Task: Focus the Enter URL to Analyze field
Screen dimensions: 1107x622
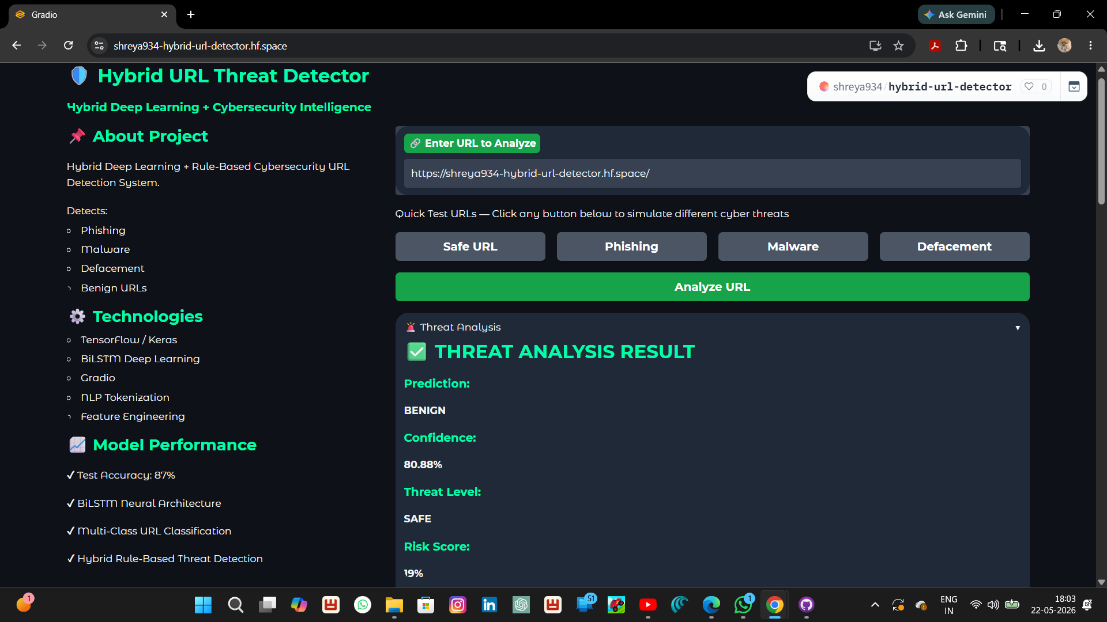Action: click(712, 173)
